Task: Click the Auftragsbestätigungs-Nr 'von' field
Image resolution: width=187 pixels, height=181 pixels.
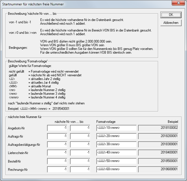Action: tap(57, 144)
